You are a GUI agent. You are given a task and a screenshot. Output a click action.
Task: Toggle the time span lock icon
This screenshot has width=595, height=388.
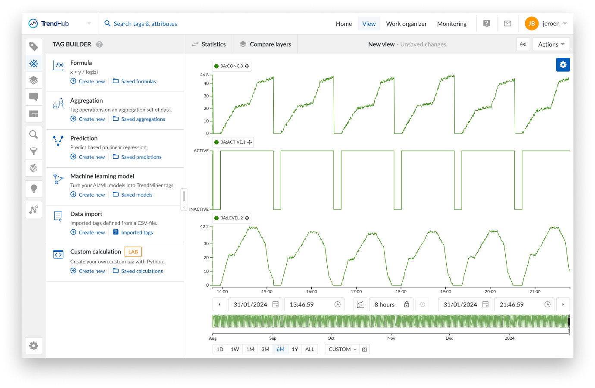click(407, 304)
